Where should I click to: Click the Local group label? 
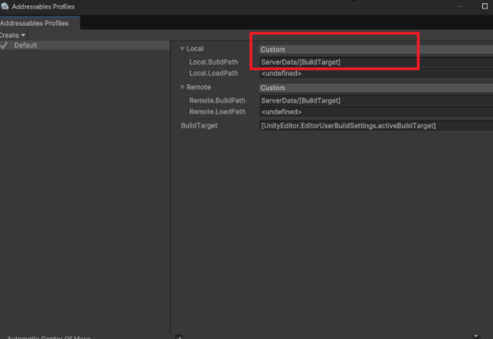click(195, 49)
